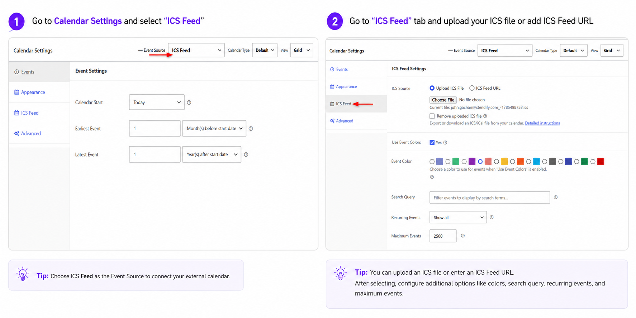Select the ICS Feed URL radio option
Viewport: 636px width, 318px height.
[472, 88]
